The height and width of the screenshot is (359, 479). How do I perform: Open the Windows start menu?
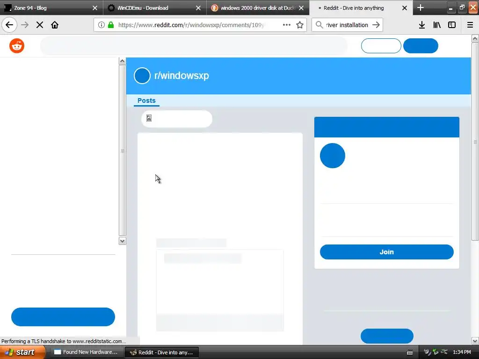point(22,352)
